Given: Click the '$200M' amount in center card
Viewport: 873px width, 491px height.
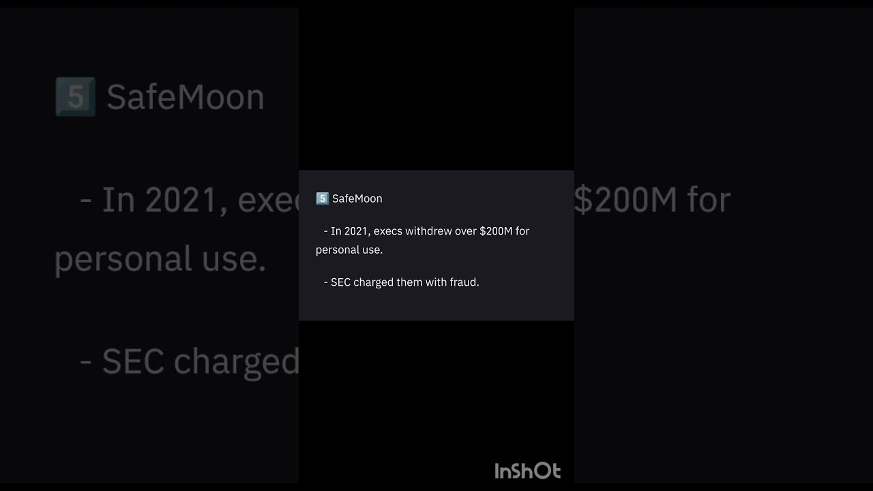Looking at the screenshot, I should [496, 231].
